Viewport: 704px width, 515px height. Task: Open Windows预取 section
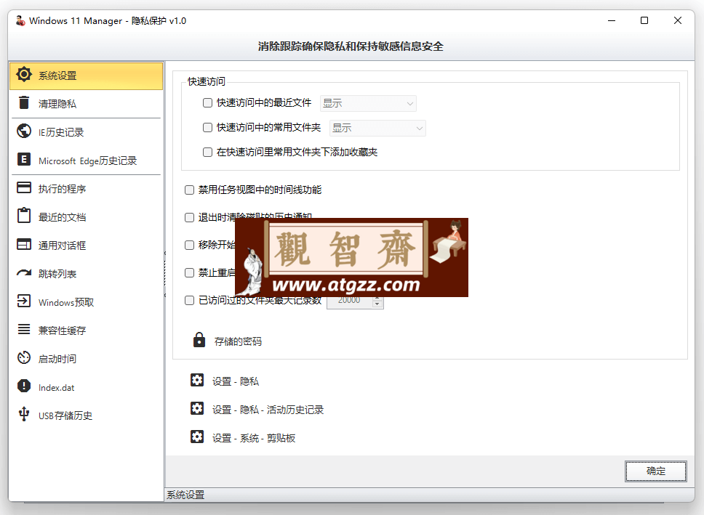[87, 302]
